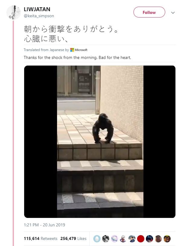Click the Follow button
Screen dimensions: 183x246
149,12
